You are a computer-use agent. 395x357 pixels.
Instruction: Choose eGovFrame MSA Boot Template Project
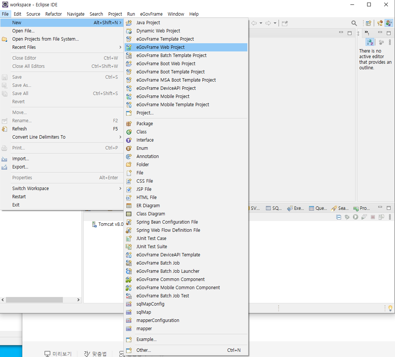pos(186,80)
